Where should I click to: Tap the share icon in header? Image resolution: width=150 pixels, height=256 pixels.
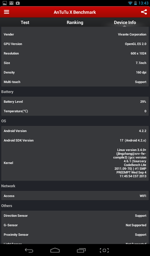[144, 12]
